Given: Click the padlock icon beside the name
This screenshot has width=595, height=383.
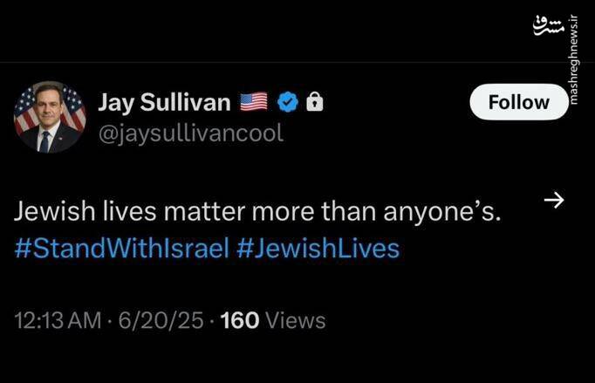Looking at the screenshot, I should click(x=314, y=102).
